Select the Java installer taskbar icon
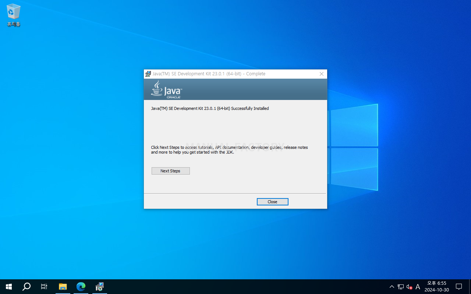The width and height of the screenshot is (471, 294). 99,287
